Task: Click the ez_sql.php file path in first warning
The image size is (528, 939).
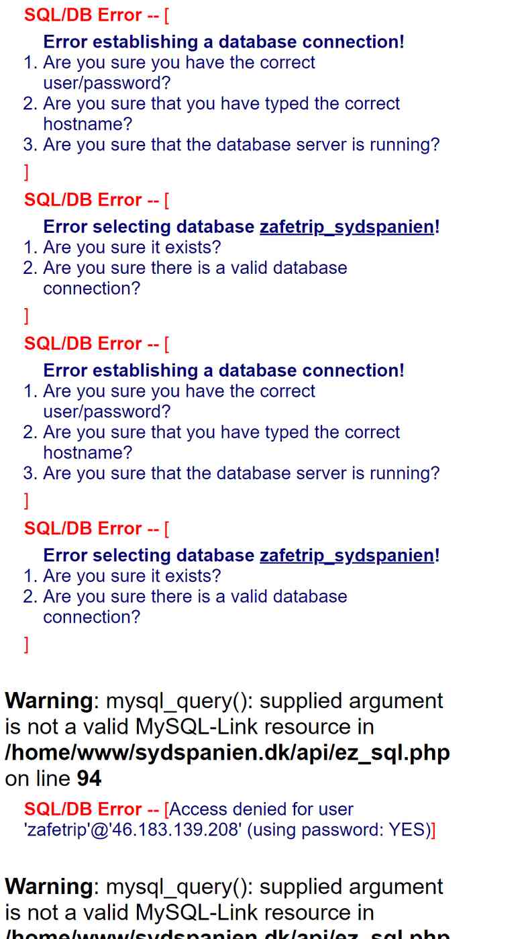Action: pos(227,752)
